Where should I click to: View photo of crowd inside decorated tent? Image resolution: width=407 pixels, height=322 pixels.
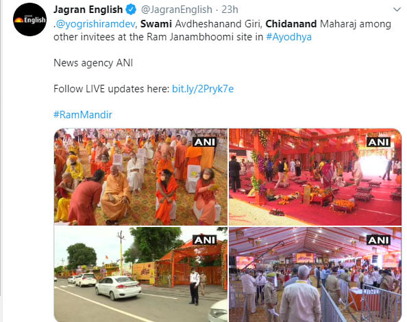click(x=315, y=274)
